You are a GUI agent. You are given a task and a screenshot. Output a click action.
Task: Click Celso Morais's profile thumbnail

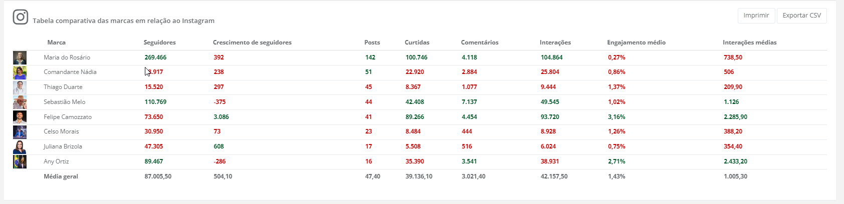click(x=20, y=132)
